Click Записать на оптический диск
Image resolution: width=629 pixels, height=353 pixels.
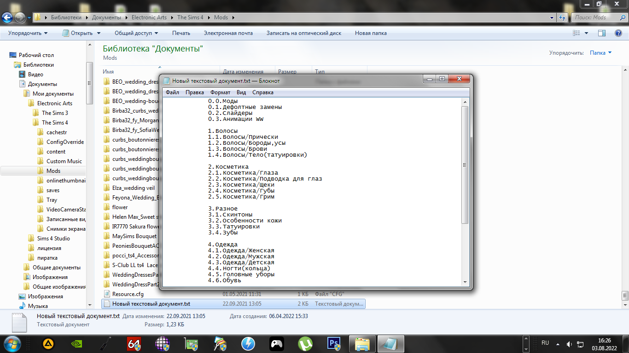[304, 33]
